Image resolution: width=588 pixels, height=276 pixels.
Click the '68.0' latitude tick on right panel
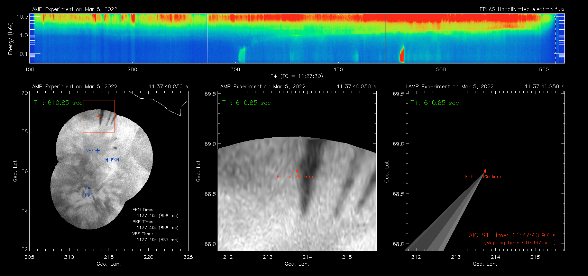coord(398,244)
